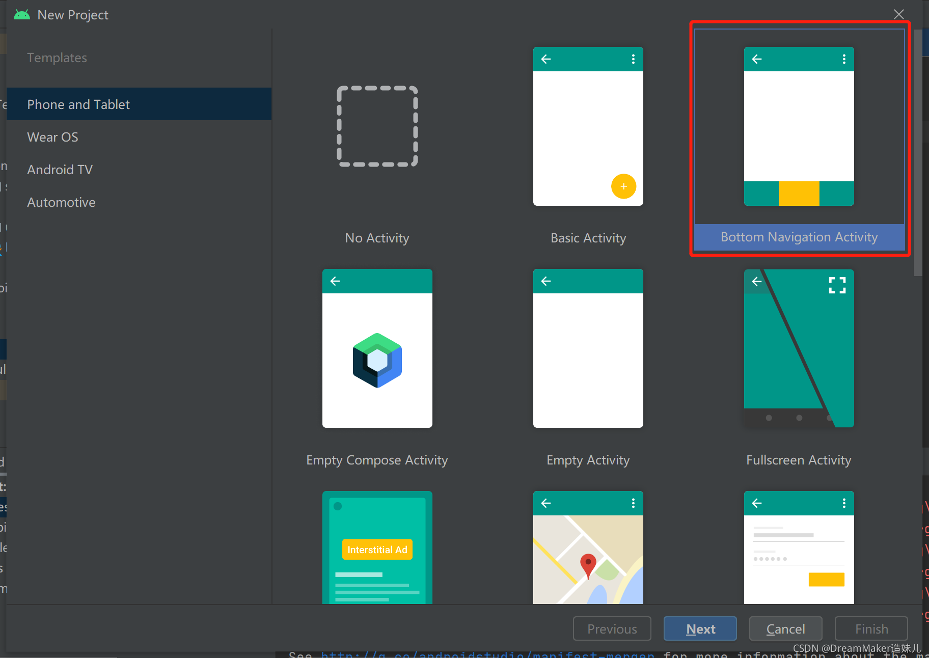The width and height of the screenshot is (929, 658).
Task: Click the fullscreen expand icon in Fullscreen Activity preview
Action: click(x=837, y=285)
